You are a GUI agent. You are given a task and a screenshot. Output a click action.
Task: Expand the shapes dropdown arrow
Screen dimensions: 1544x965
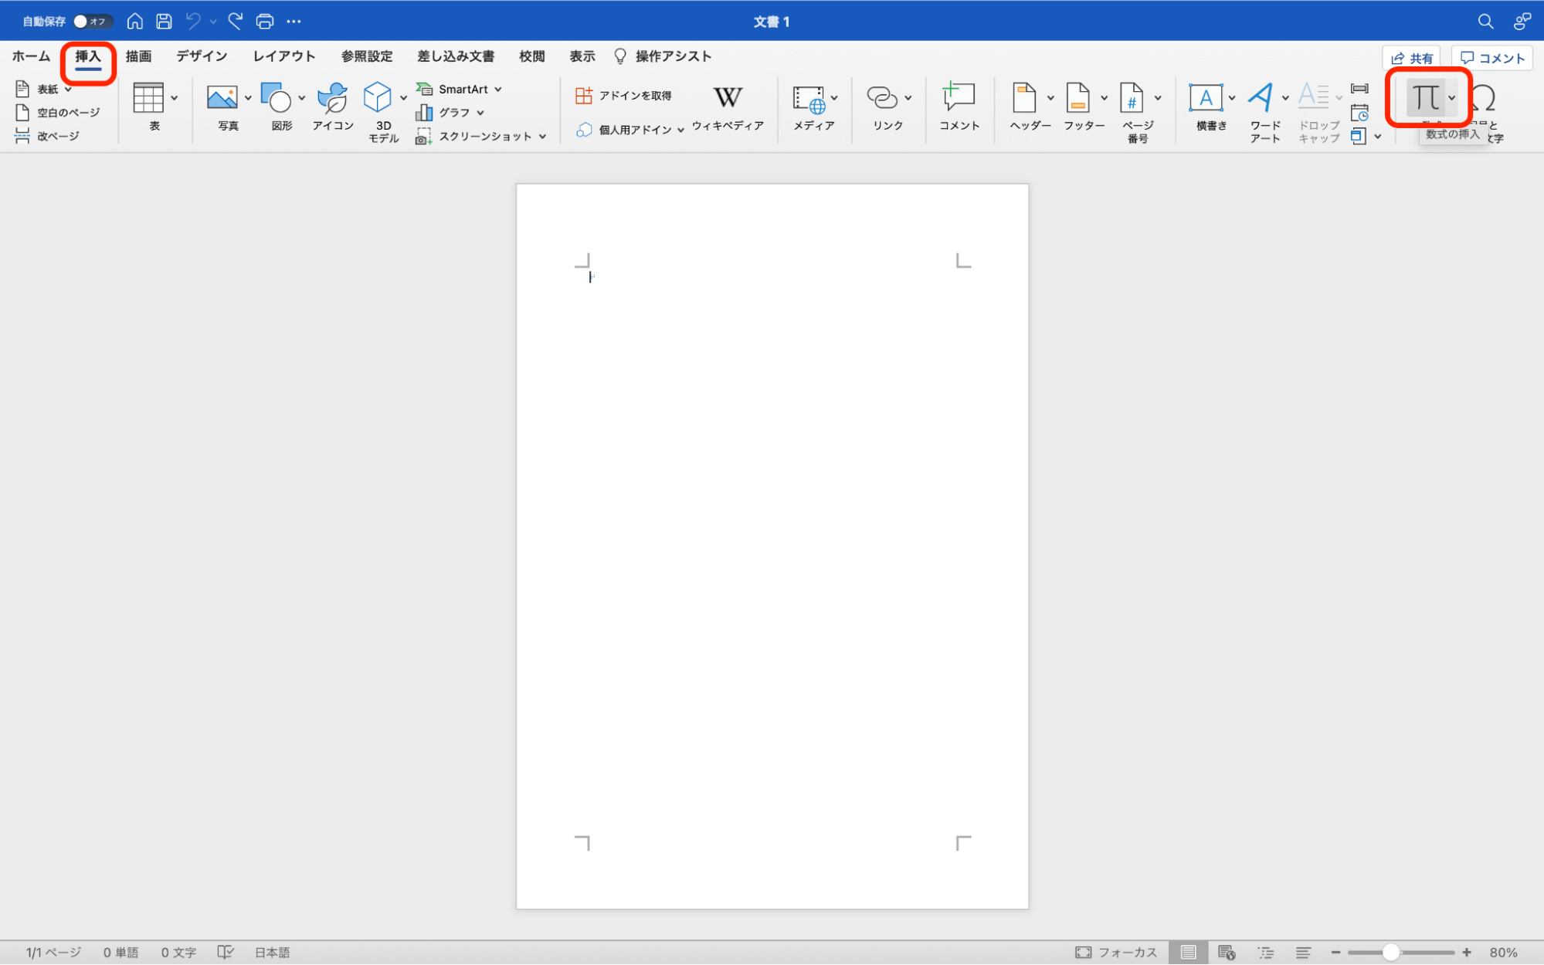pos(301,98)
